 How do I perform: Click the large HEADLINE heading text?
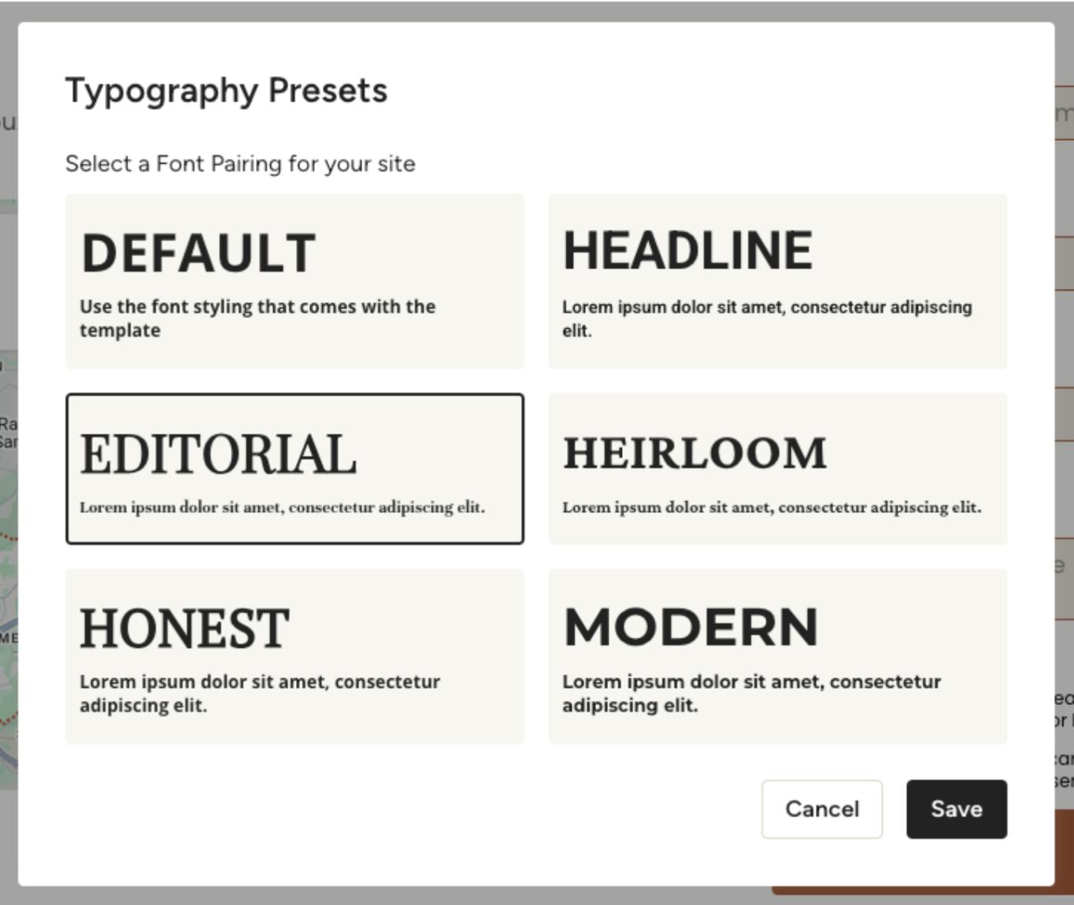(x=687, y=251)
